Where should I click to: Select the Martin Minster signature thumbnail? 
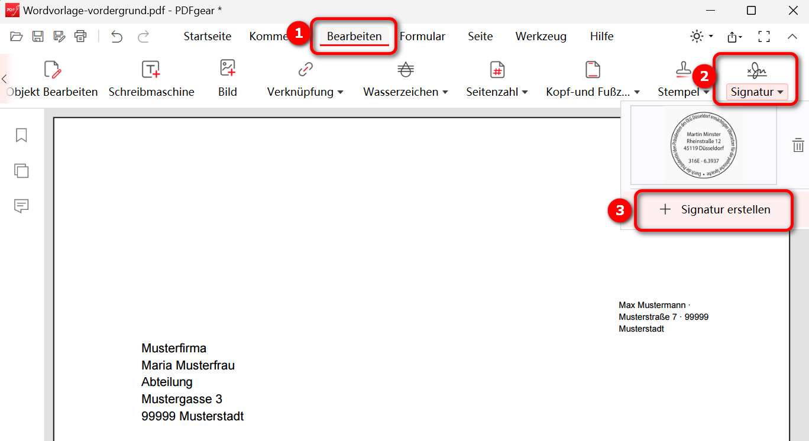(704, 145)
